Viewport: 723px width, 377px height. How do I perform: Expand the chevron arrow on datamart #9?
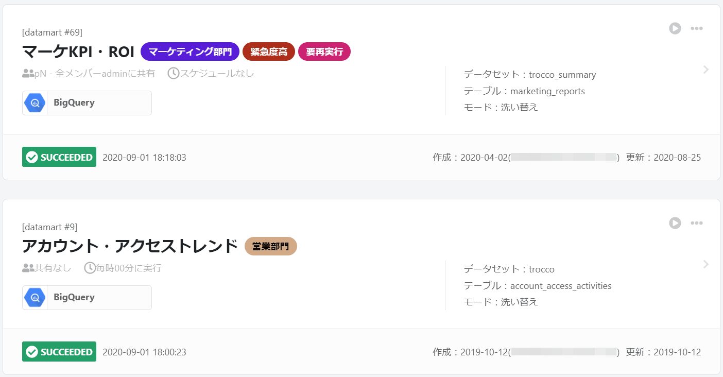tap(706, 264)
